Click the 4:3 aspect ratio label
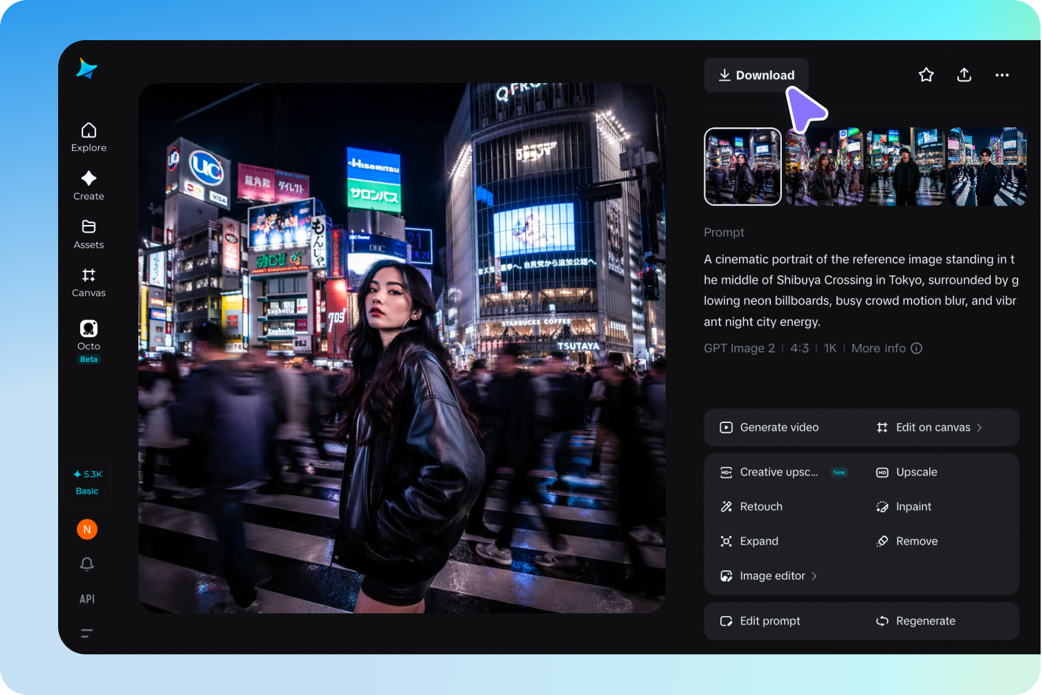The width and height of the screenshot is (1042, 695). click(800, 348)
